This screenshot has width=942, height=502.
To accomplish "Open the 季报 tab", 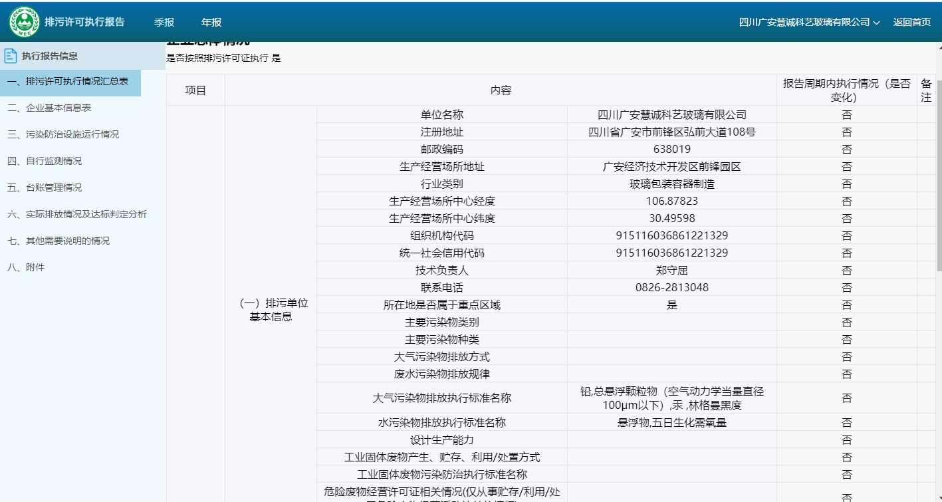I will [x=164, y=22].
